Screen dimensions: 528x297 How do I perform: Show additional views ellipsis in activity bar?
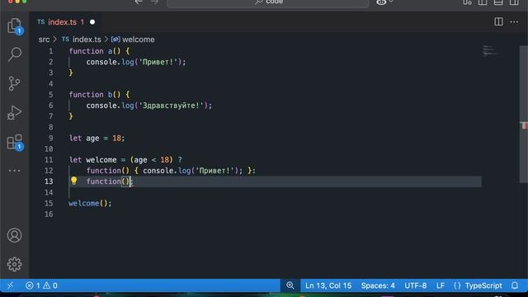14,171
